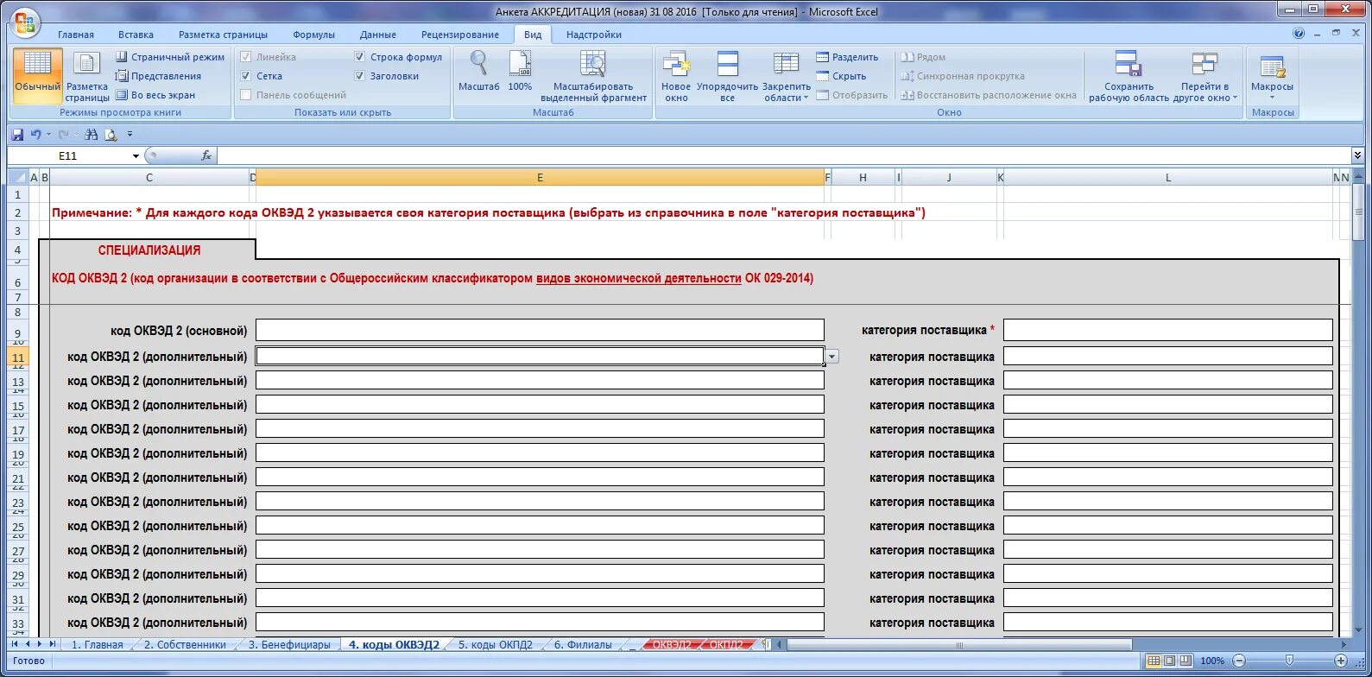
Task: Select Page Break Preview icon in status bar
Action: click(1185, 661)
